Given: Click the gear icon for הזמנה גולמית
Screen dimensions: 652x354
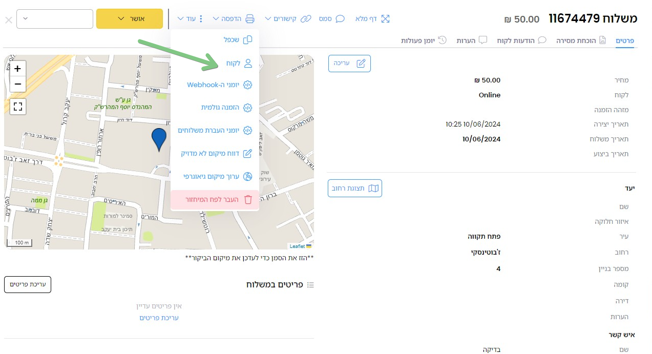Looking at the screenshot, I should pos(248,108).
